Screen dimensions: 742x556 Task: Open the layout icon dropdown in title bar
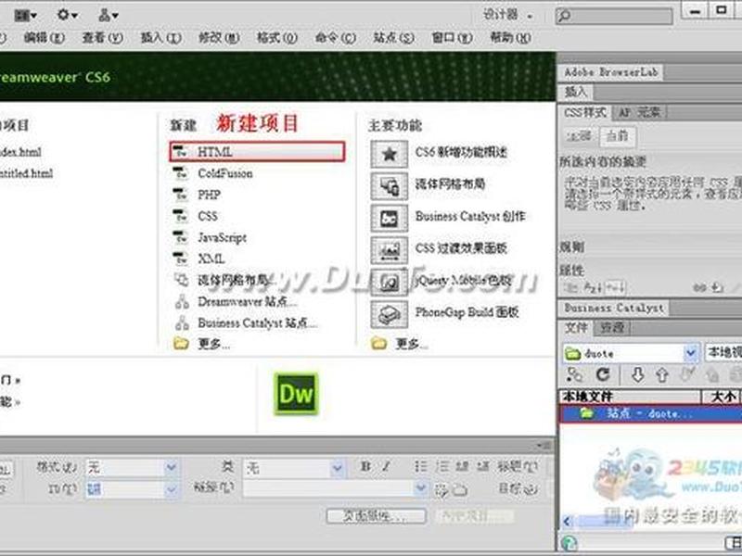coord(25,15)
